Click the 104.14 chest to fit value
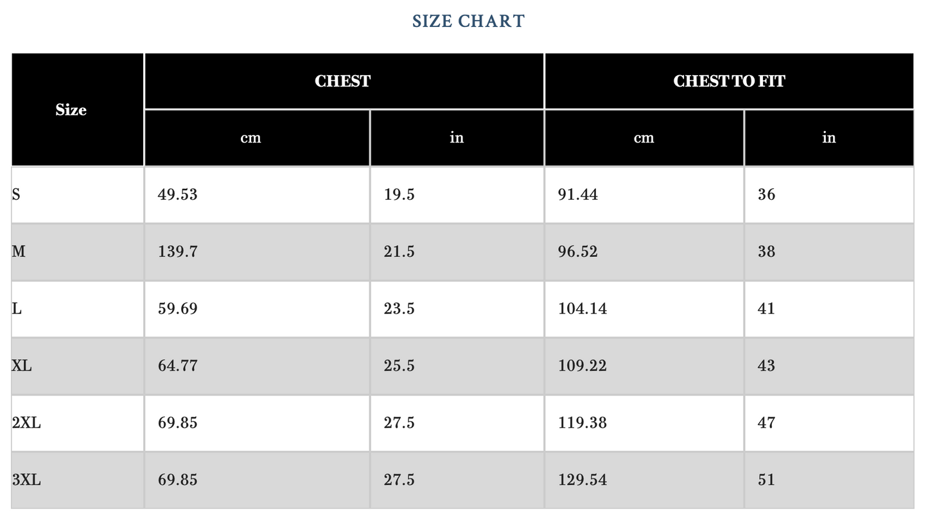This screenshot has height=526, width=928. 582,309
